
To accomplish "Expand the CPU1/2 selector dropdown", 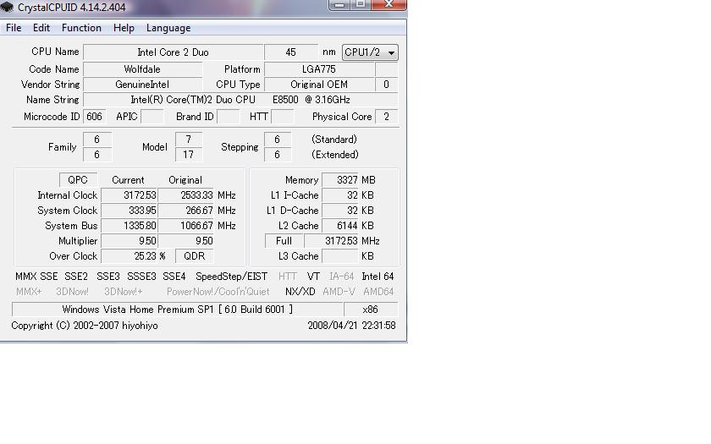I will [x=370, y=52].
